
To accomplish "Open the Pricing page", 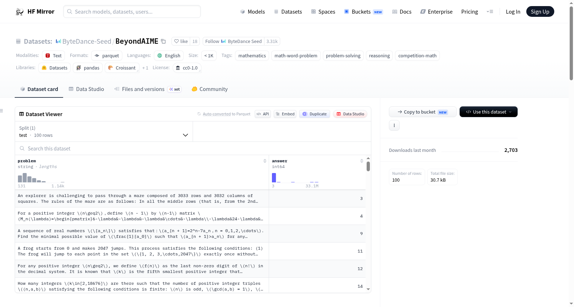I will tap(470, 12).
